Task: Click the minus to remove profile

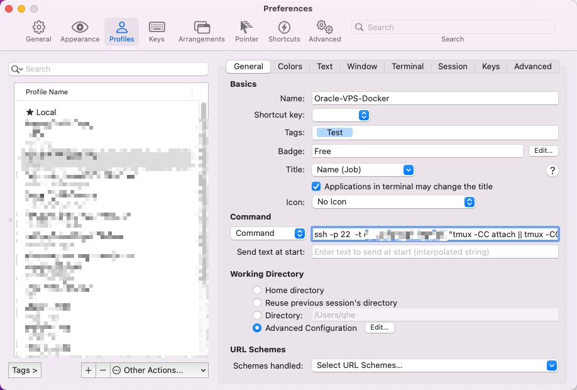Action: pos(103,370)
